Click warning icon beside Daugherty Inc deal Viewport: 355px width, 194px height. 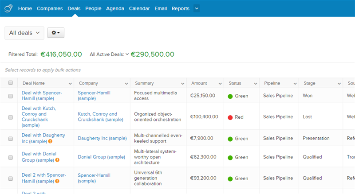click(x=51, y=142)
